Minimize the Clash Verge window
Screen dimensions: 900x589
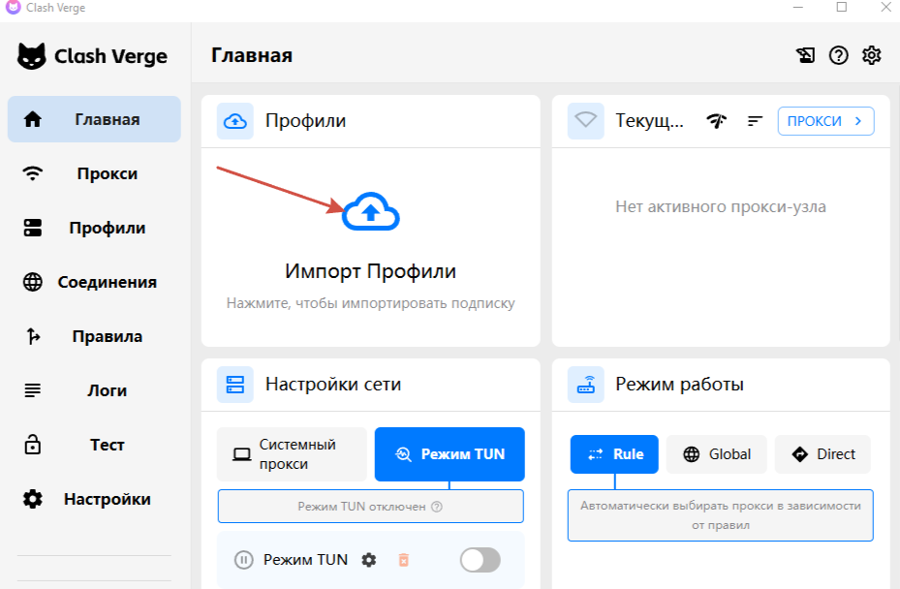coord(798,7)
